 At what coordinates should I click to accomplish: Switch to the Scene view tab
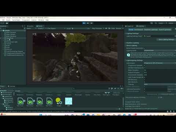tap(30, 26)
